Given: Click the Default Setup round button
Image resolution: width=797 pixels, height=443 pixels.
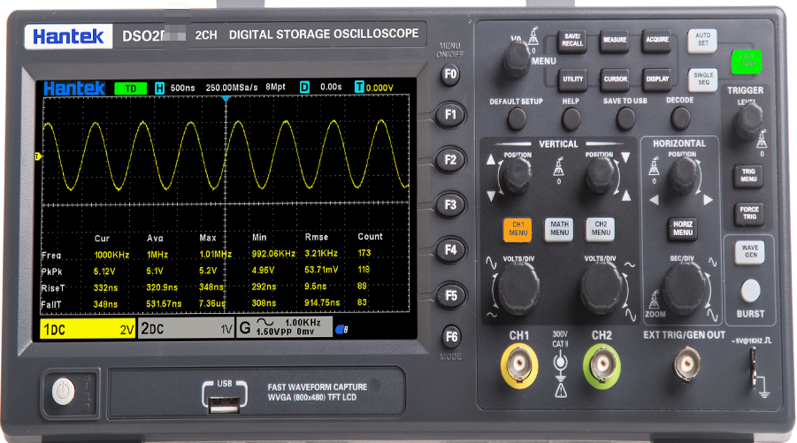Looking at the screenshot, I should coord(517,119).
